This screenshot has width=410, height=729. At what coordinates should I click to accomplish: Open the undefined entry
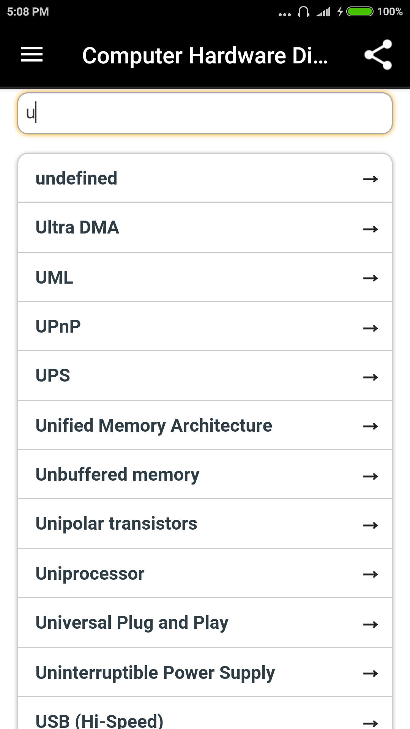[205, 178]
